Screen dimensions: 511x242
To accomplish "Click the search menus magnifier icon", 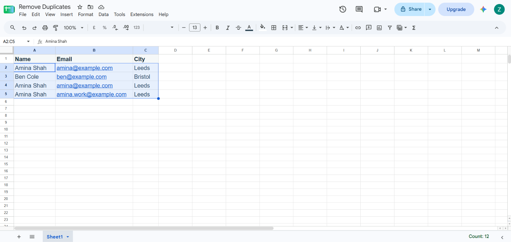I will click(13, 28).
